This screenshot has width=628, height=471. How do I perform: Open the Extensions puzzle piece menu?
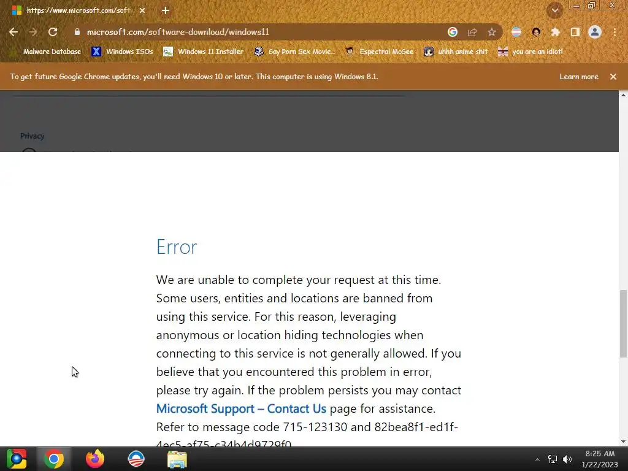click(555, 32)
